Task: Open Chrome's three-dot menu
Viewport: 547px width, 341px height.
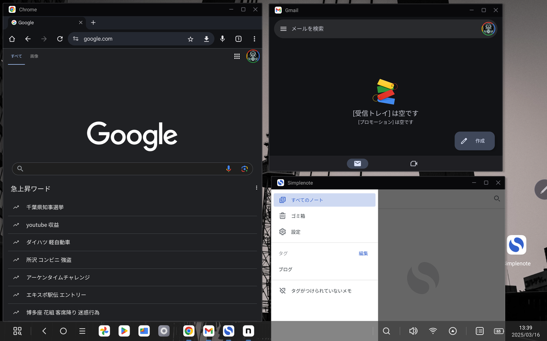Action: 254,39
